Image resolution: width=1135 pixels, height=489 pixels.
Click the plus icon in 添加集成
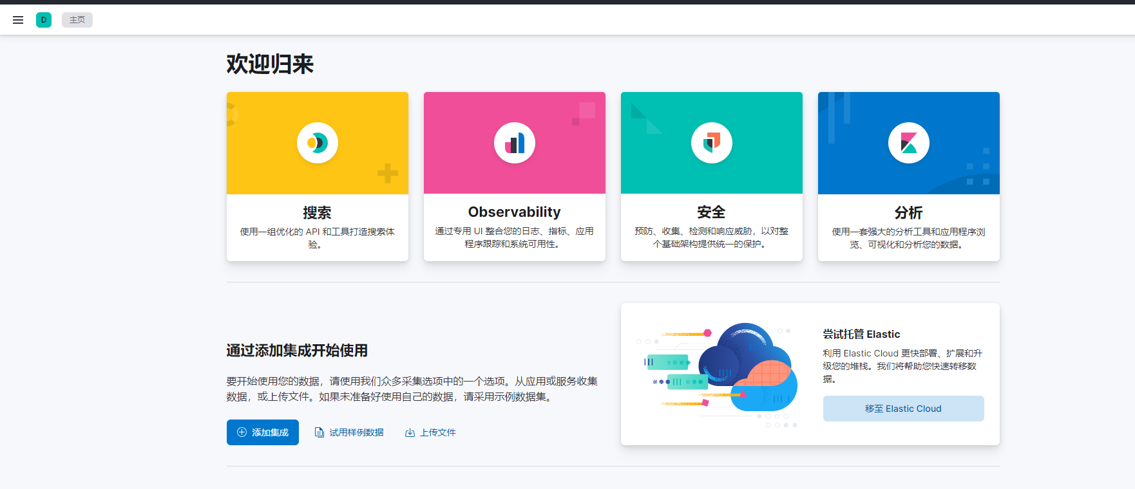pos(242,432)
